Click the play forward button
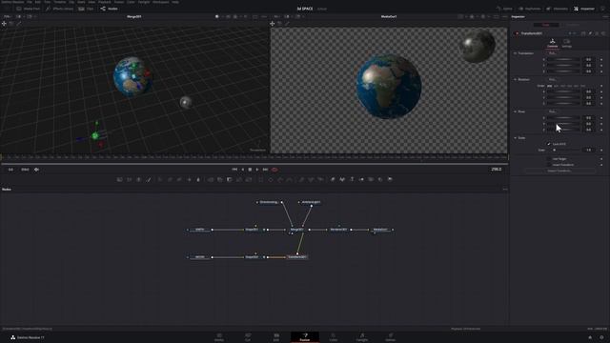610x343 pixels. pos(257,170)
